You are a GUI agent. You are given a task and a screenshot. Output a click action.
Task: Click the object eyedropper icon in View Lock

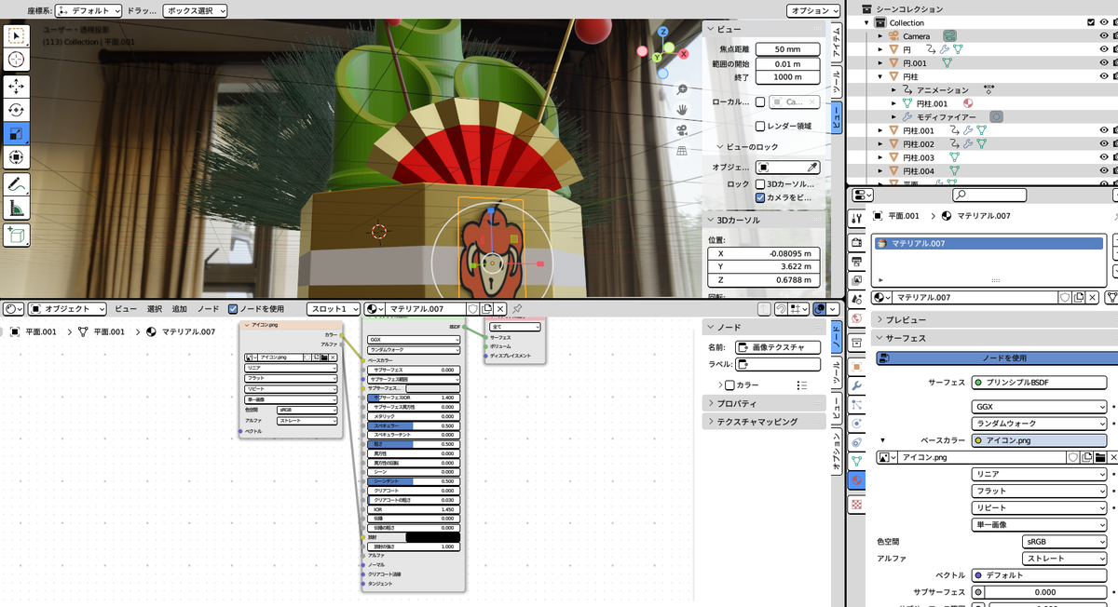coord(813,168)
